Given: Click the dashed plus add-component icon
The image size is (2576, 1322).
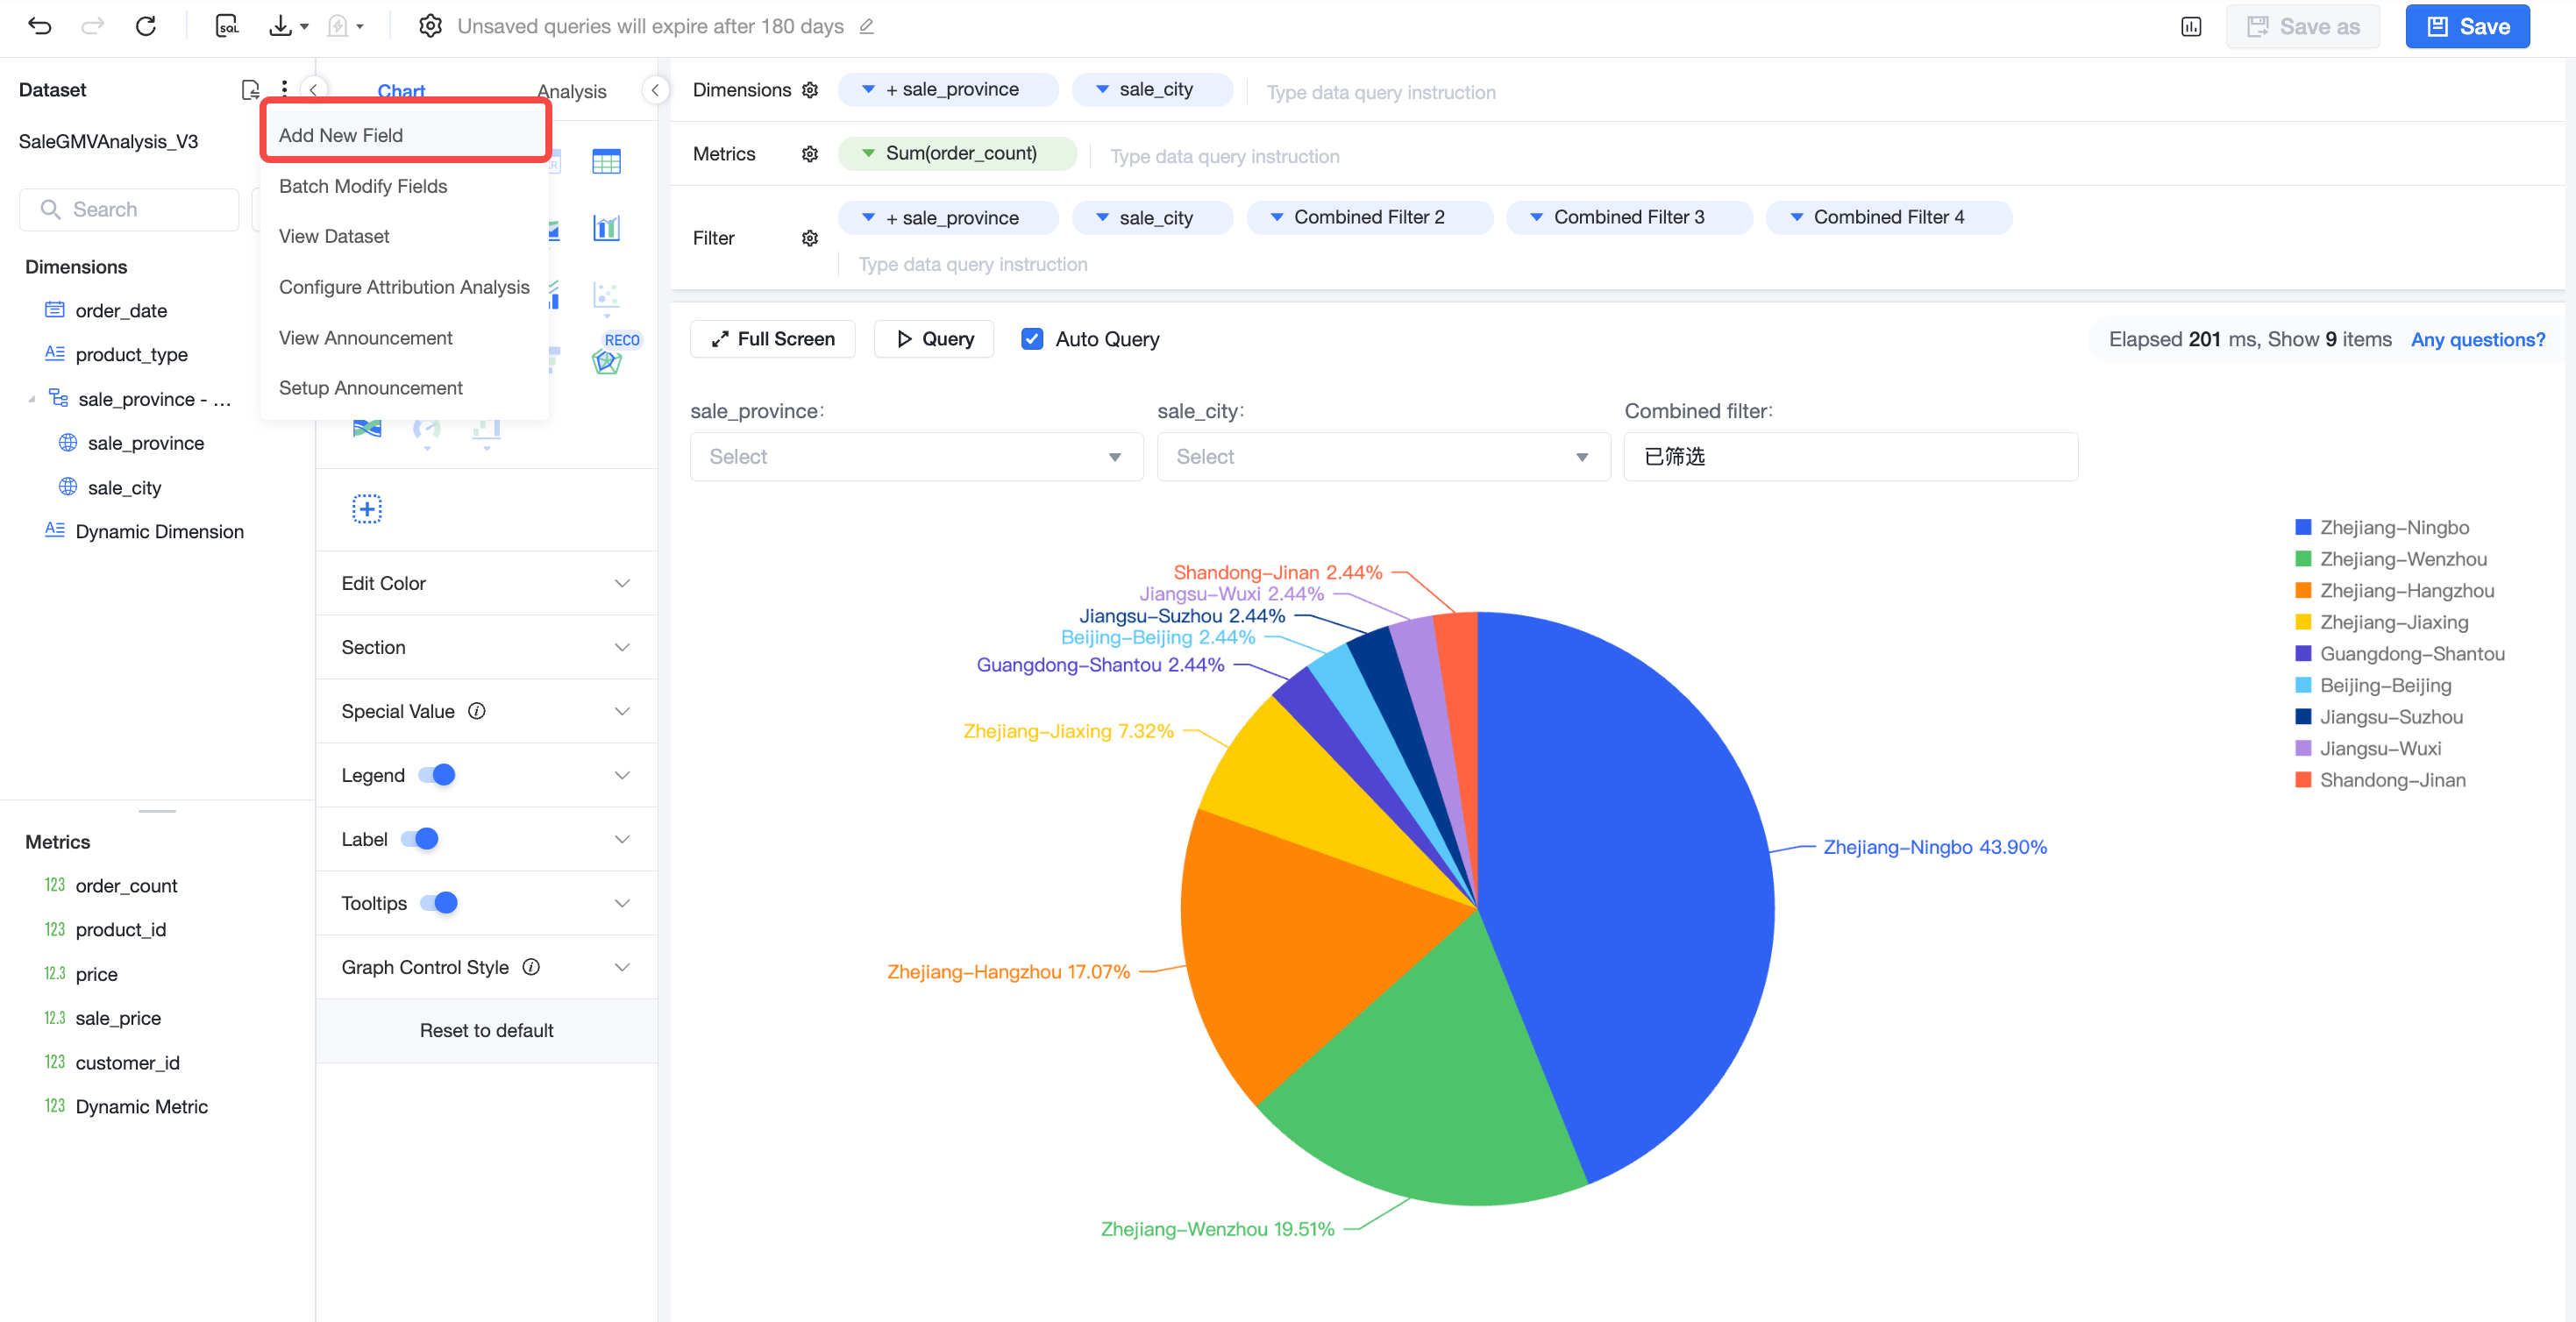Looking at the screenshot, I should (x=367, y=509).
